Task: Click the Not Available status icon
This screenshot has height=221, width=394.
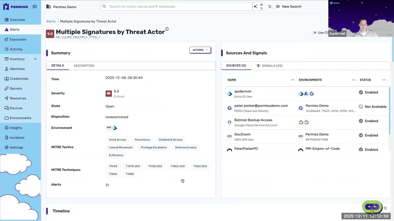Action: click(x=361, y=107)
